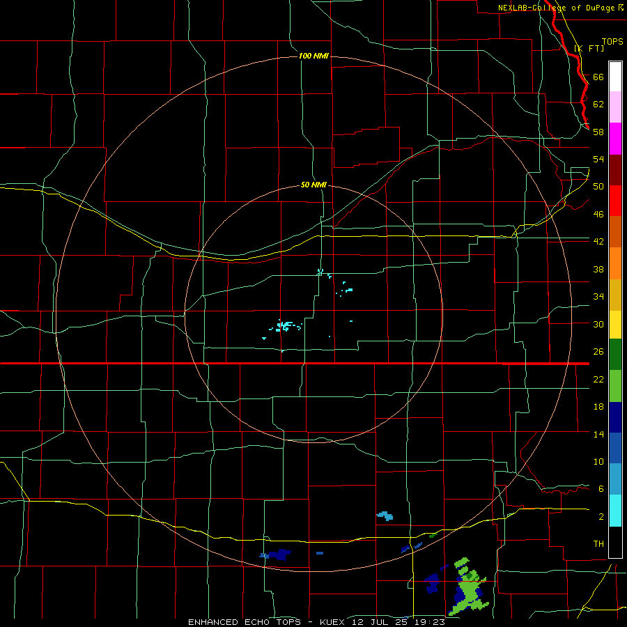627x627 pixels.
Task: Click the legend value 46
Action: (598, 215)
